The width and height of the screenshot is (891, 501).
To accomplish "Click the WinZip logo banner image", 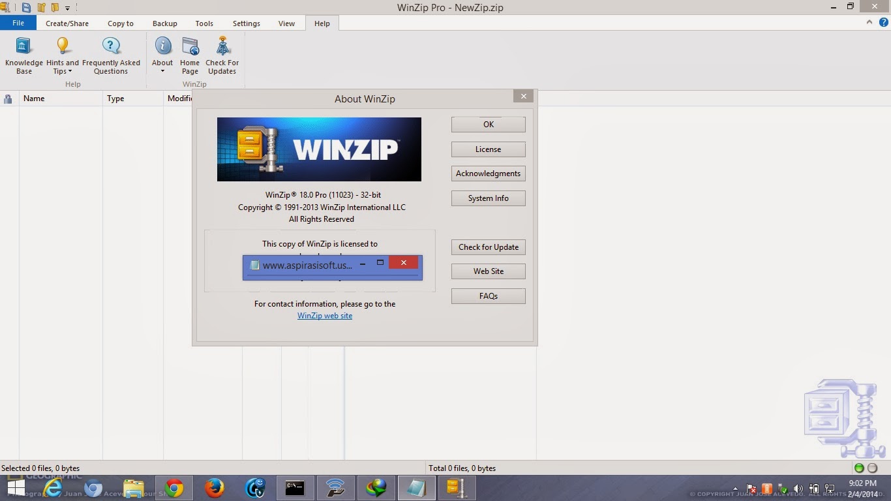I will 319,149.
